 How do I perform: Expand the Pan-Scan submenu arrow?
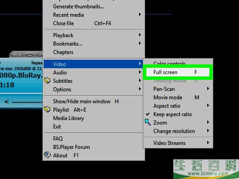coord(208,89)
